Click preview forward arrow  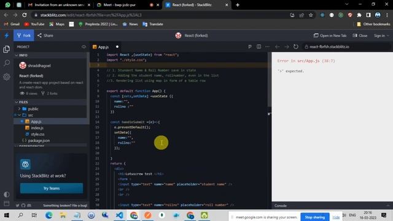287,47
